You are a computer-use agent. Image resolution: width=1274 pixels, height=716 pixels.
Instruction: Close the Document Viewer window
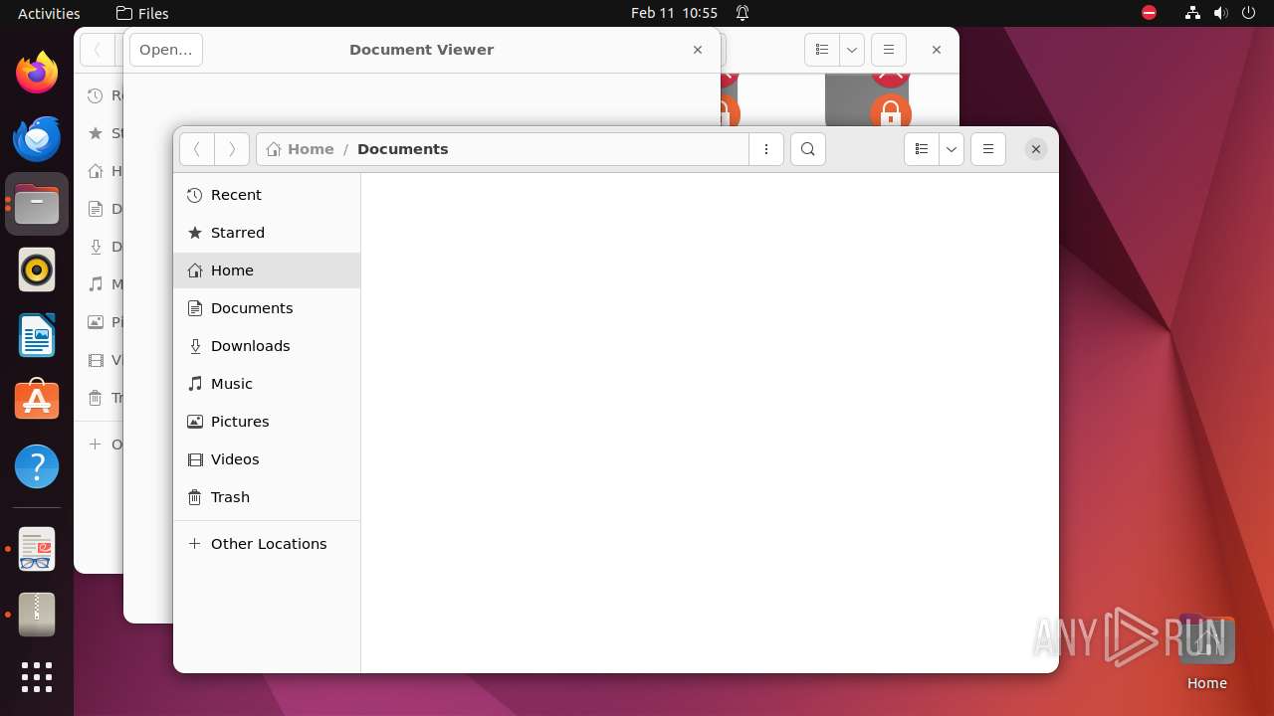pos(698,50)
